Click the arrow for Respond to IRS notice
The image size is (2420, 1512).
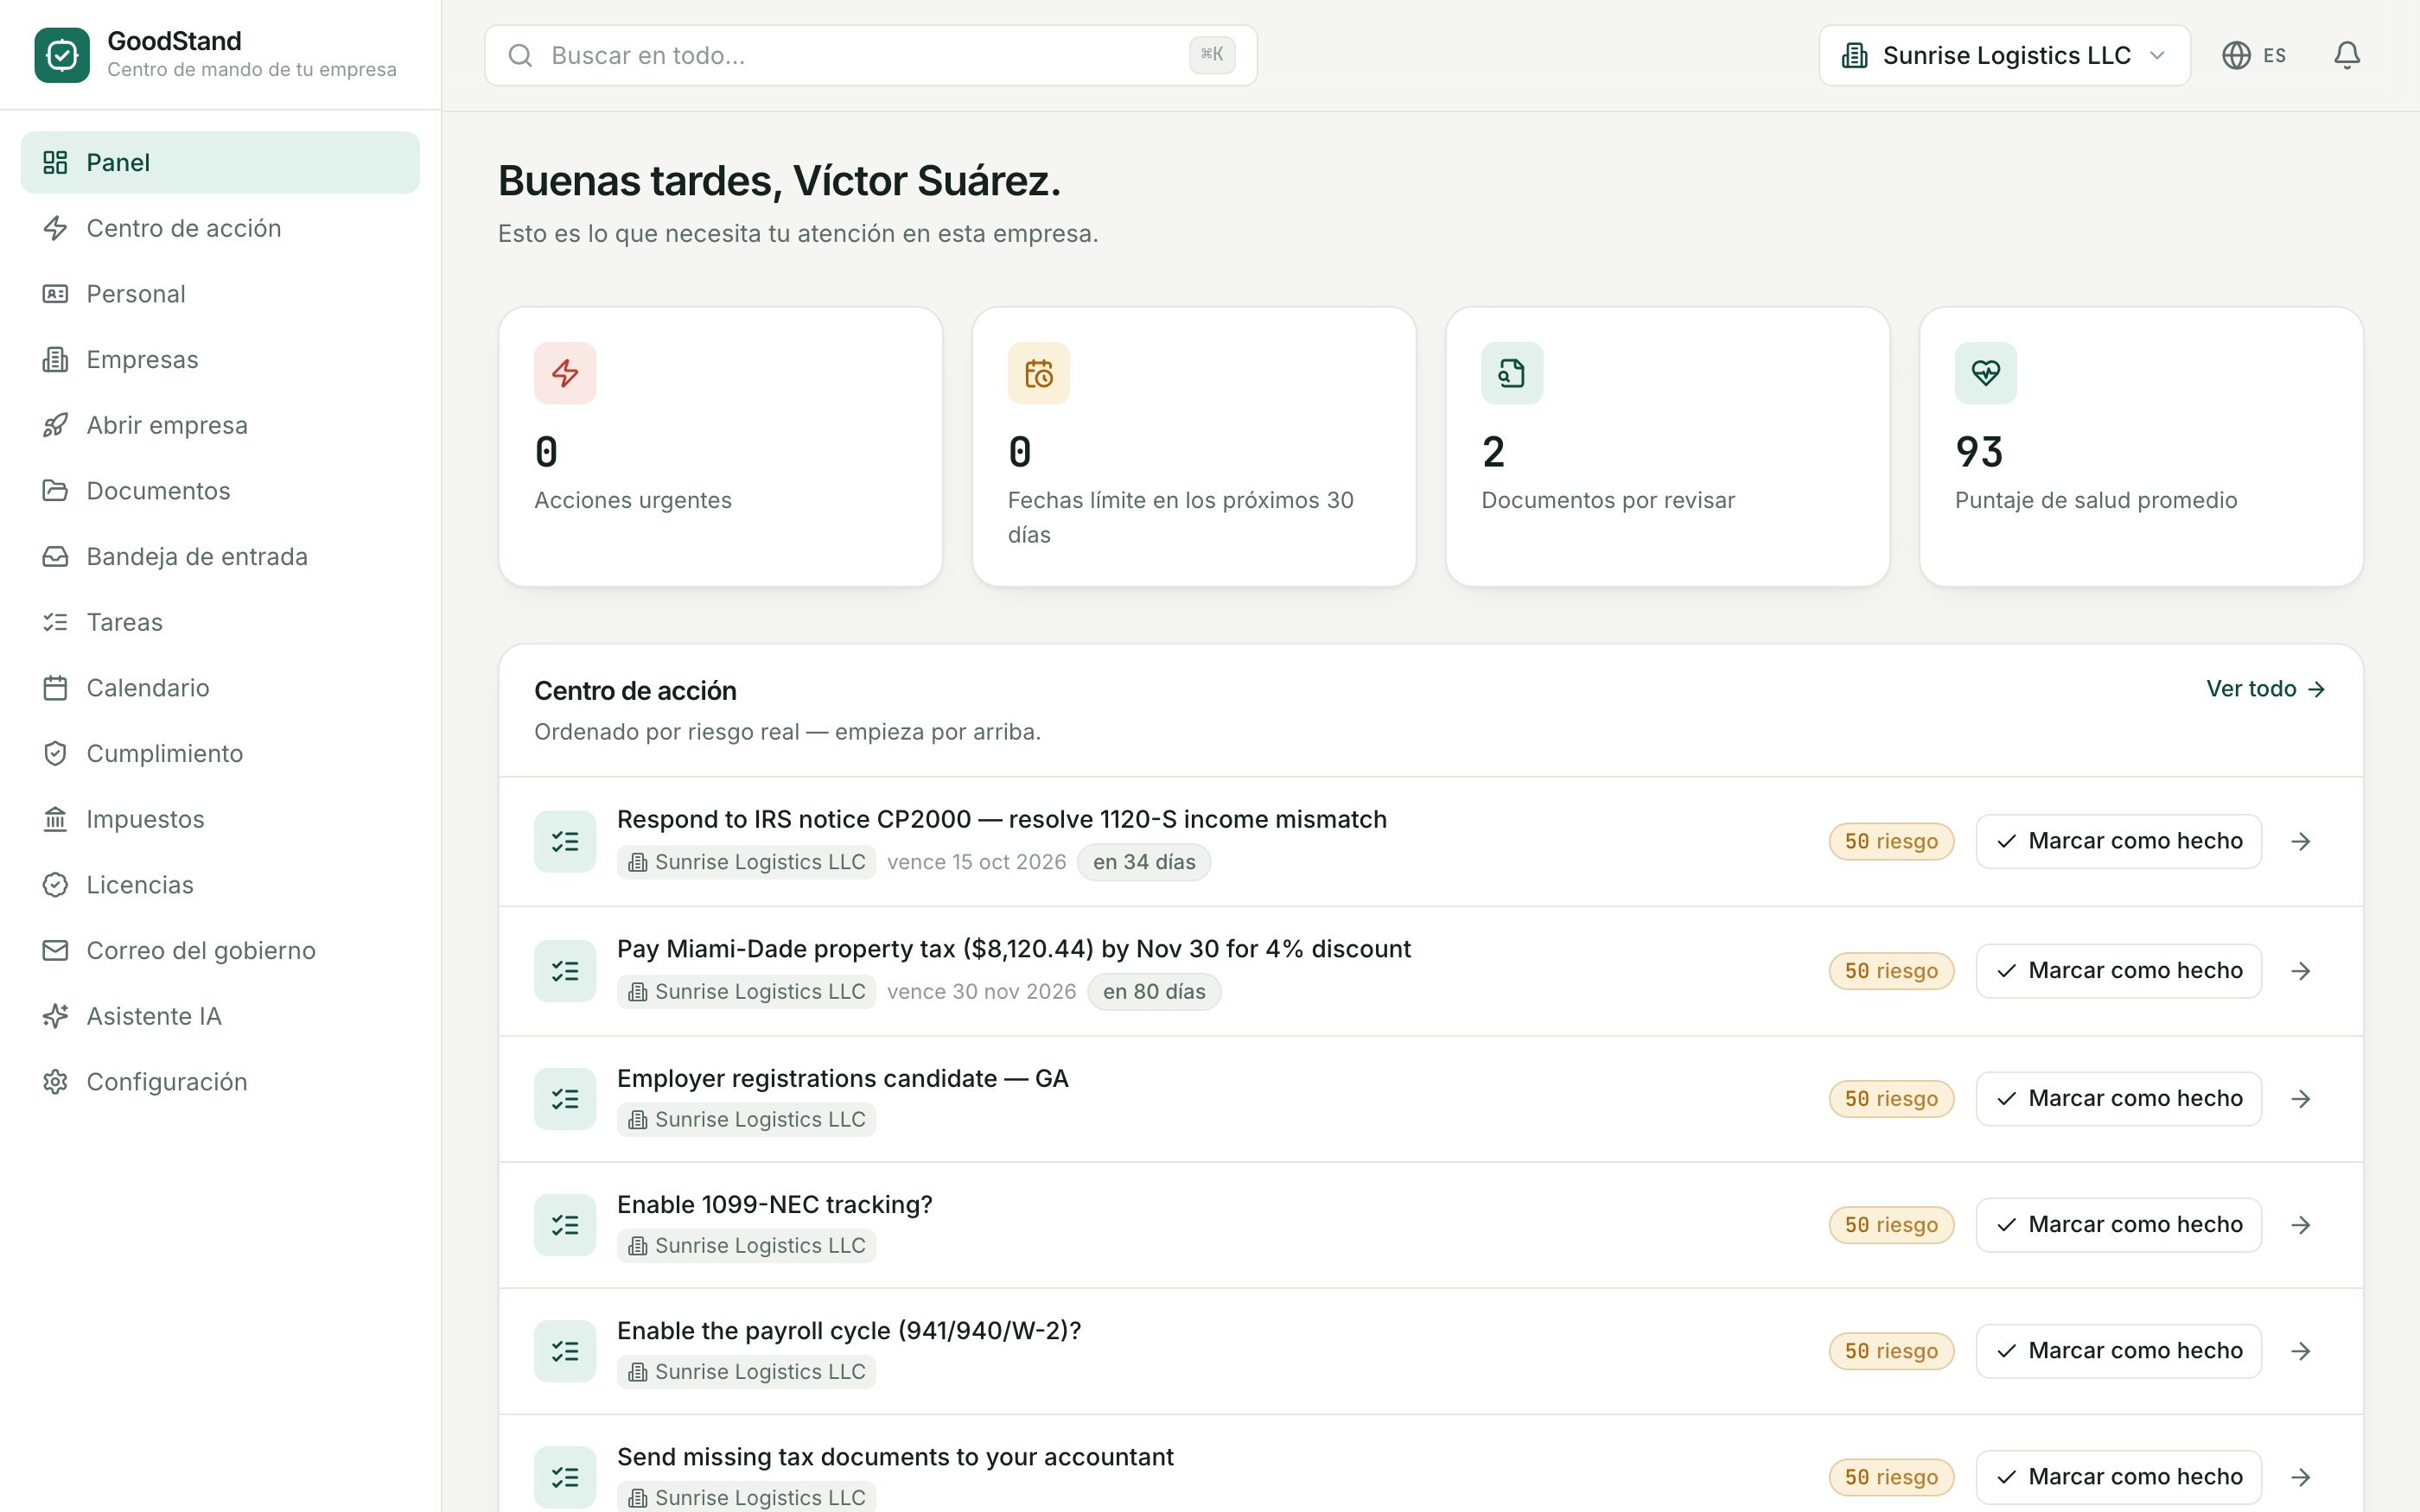(x=2300, y=841)
